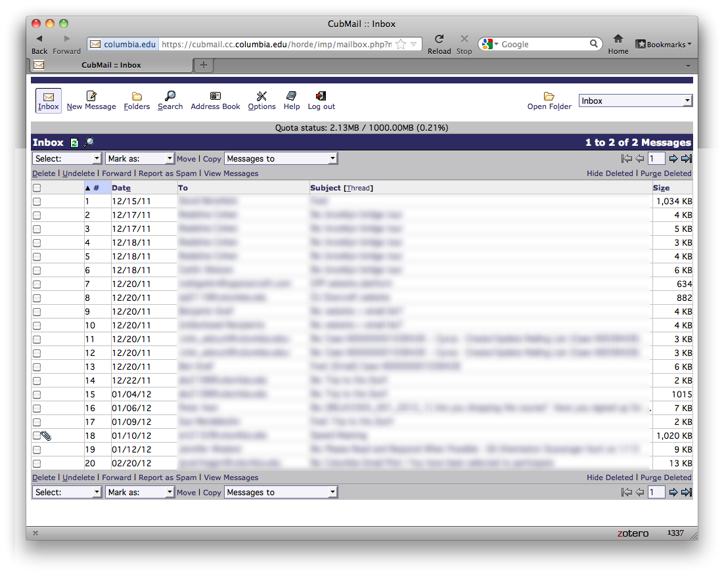Open the Folders icon in toolbar
This screenshot has width=724, height=576.
click(x=137, y=97)
